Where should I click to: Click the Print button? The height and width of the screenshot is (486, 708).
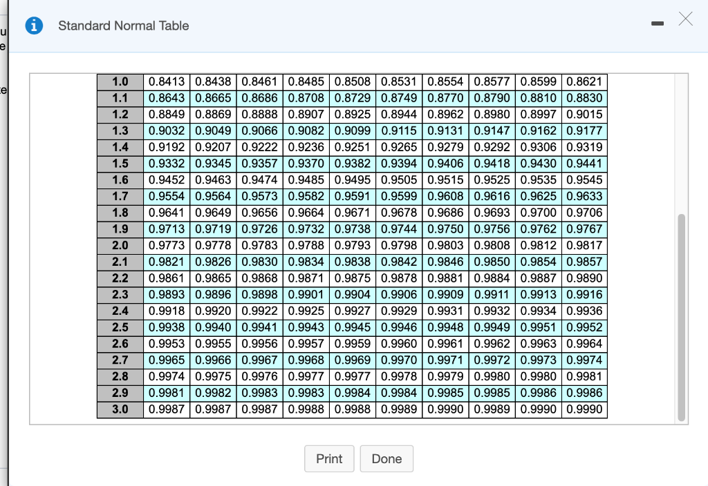[329, 458]
